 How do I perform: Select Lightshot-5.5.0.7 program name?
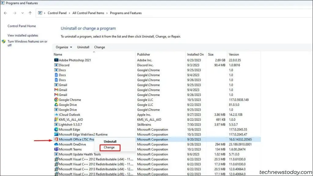point(71,125)
